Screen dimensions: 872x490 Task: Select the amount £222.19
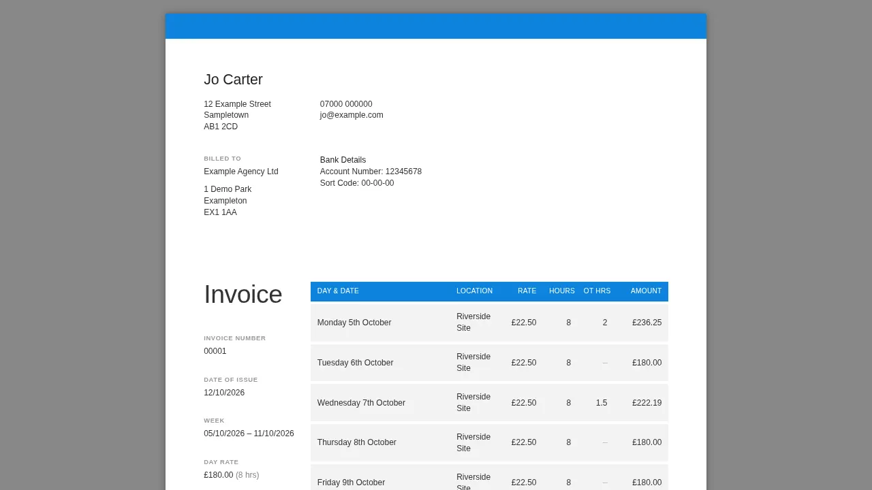[647, 403]
